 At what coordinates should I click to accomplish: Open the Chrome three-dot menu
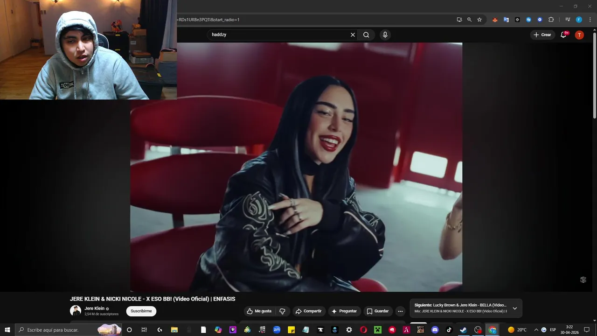590,20
